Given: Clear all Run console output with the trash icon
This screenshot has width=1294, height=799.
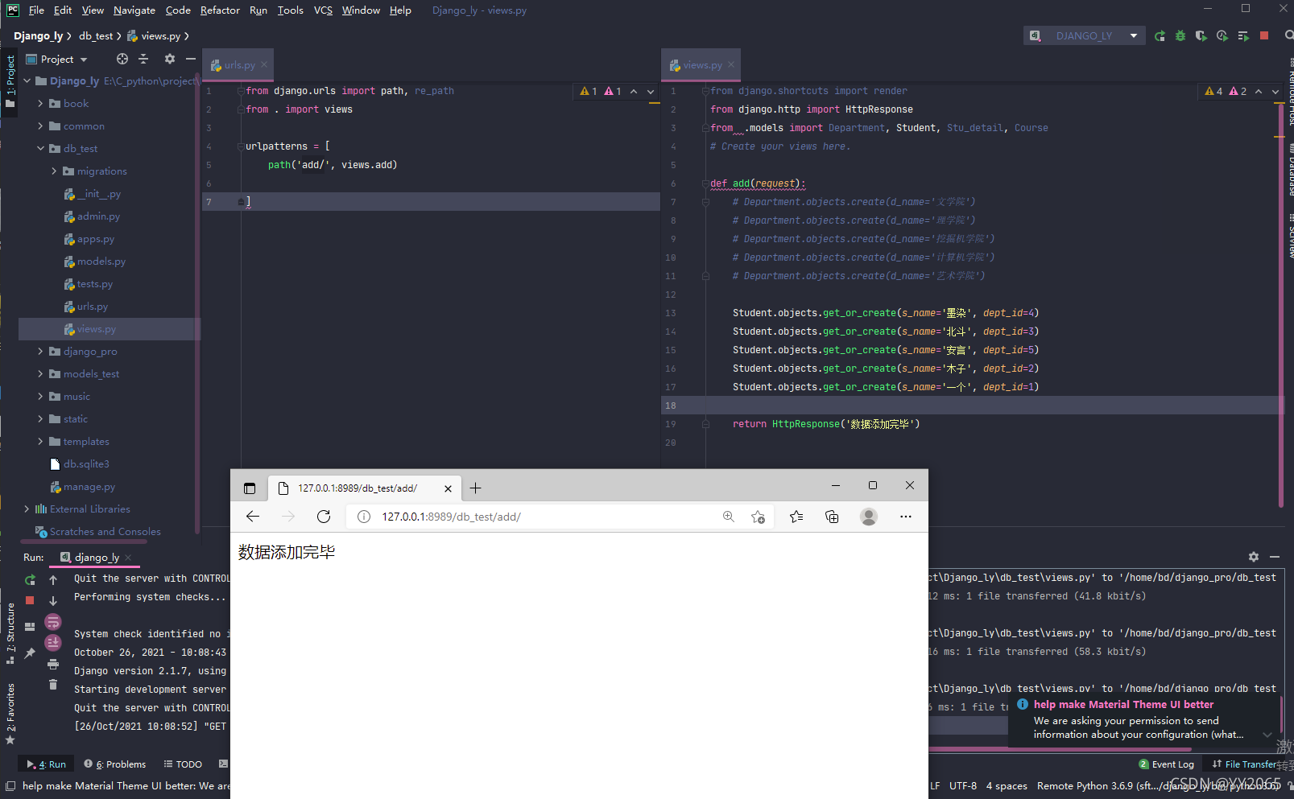Looking at the screenshot, I should click(x=53, y=685).
